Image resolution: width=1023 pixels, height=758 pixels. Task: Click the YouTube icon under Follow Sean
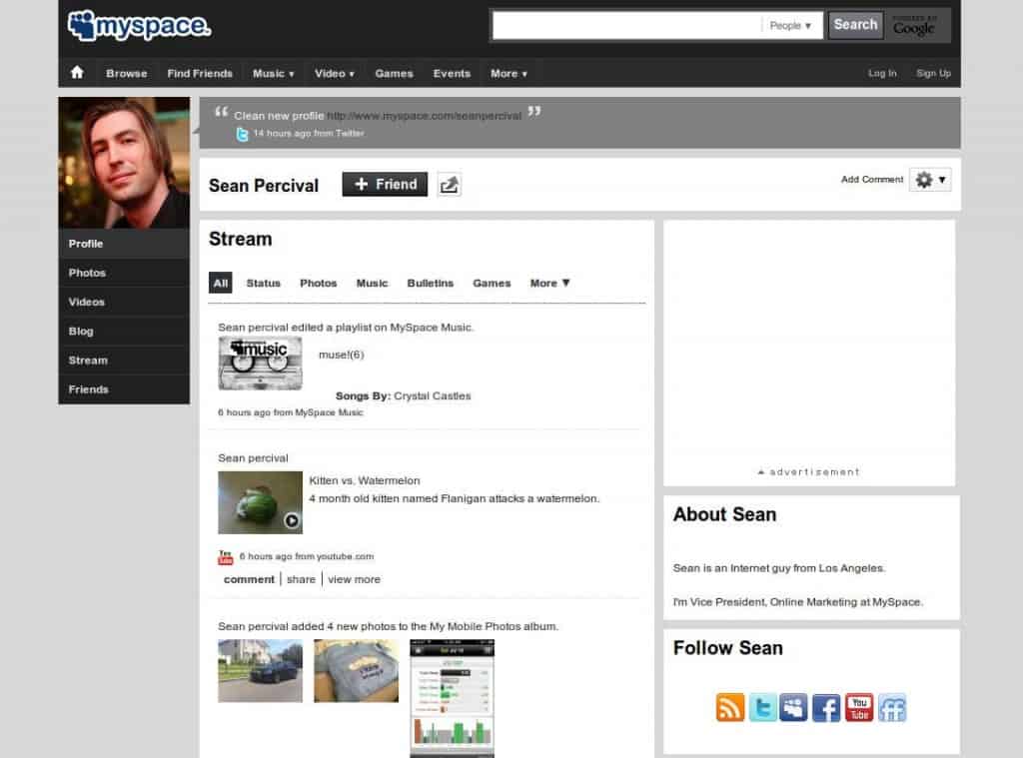point(859,708)
